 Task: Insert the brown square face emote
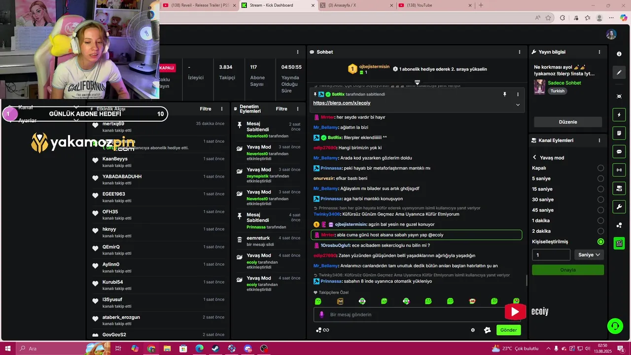click(340, 301)
